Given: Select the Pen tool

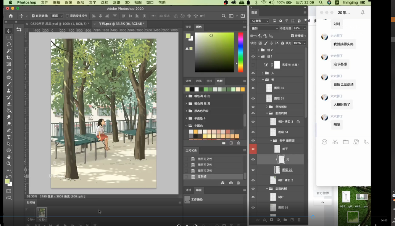Looking at the screenshot, I should [x=9, y=130].
